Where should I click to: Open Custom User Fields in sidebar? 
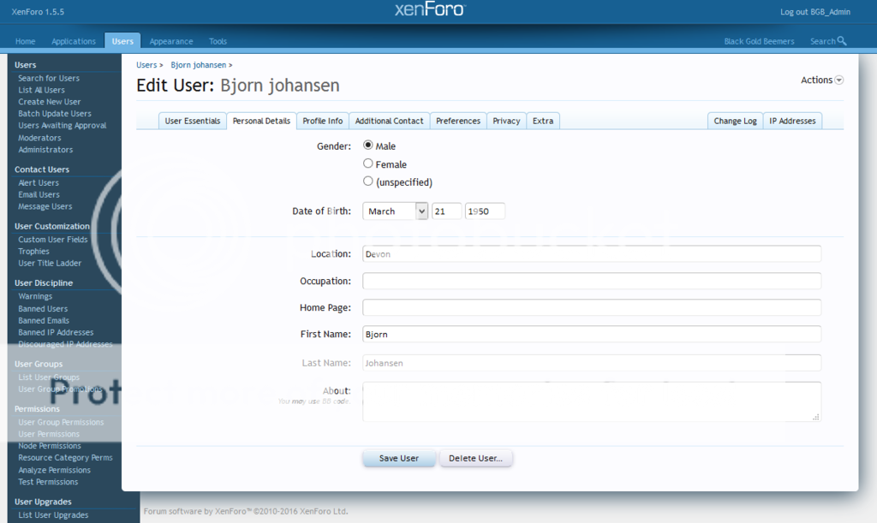tap(53, 240)
